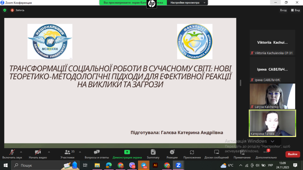
Task: Start camera with Начать видео
Action: click(x=38, y=153)
